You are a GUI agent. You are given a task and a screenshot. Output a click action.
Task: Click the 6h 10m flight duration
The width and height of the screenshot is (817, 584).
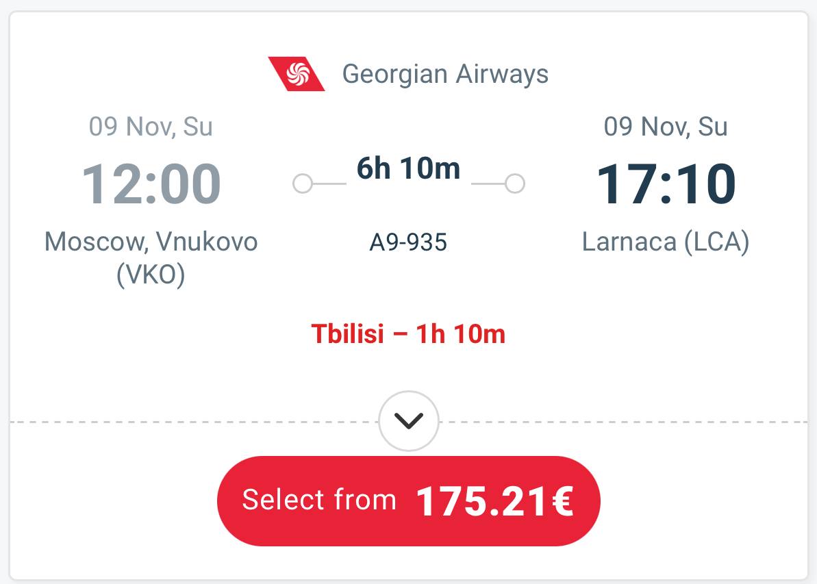408,168
